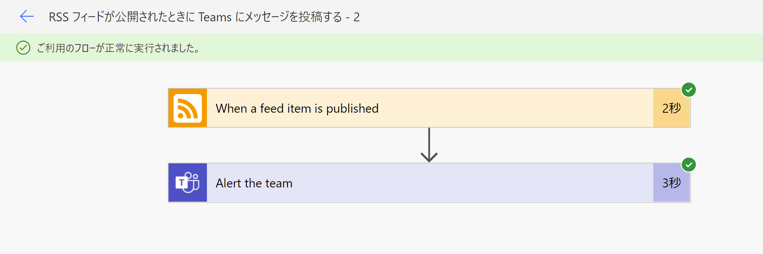Open the Alert the team step
The image size is (763, 254).
(x=254, y=182)
